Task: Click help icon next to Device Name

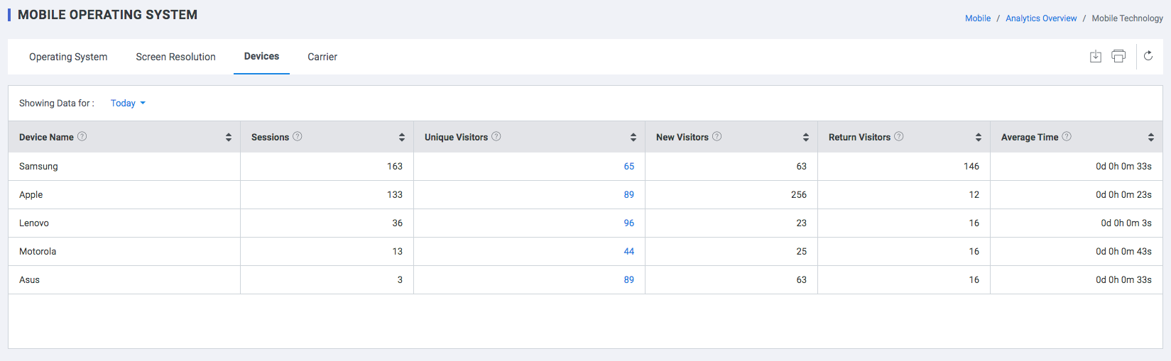Action: pos(82,136)
